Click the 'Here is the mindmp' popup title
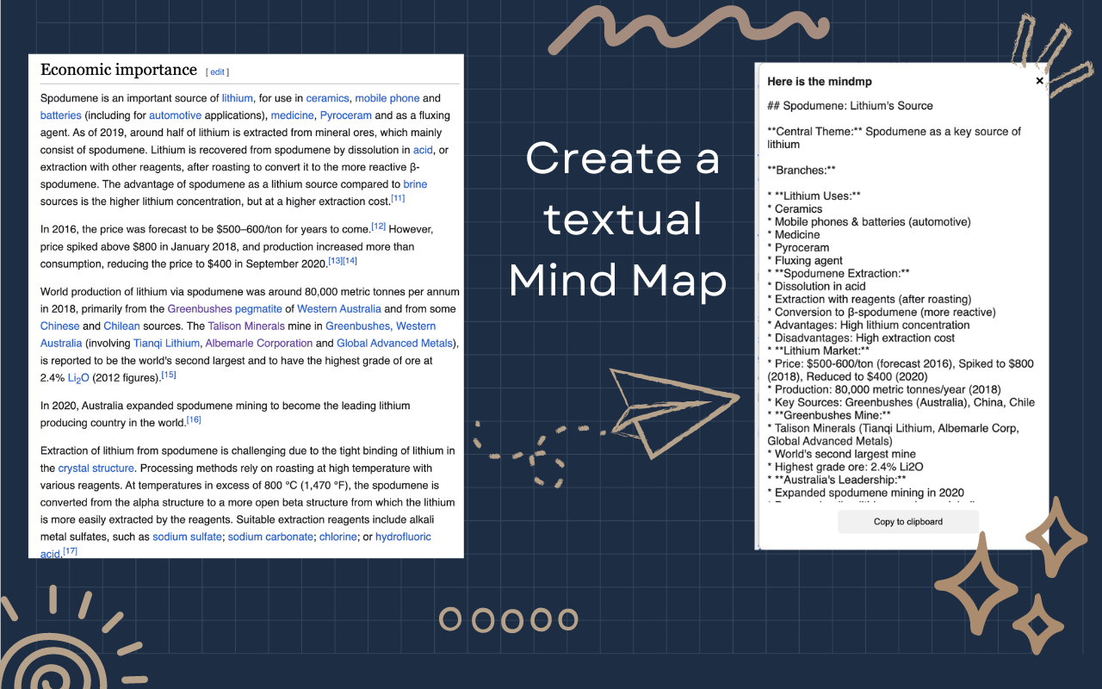Viewport: 1102px width, 689px height. [820, 82]
